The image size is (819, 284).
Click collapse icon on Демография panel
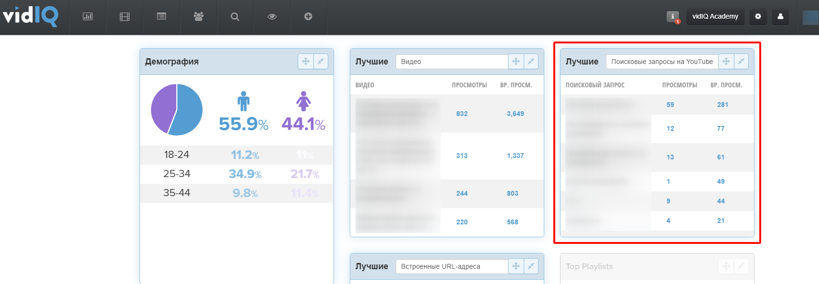[321, 61]
